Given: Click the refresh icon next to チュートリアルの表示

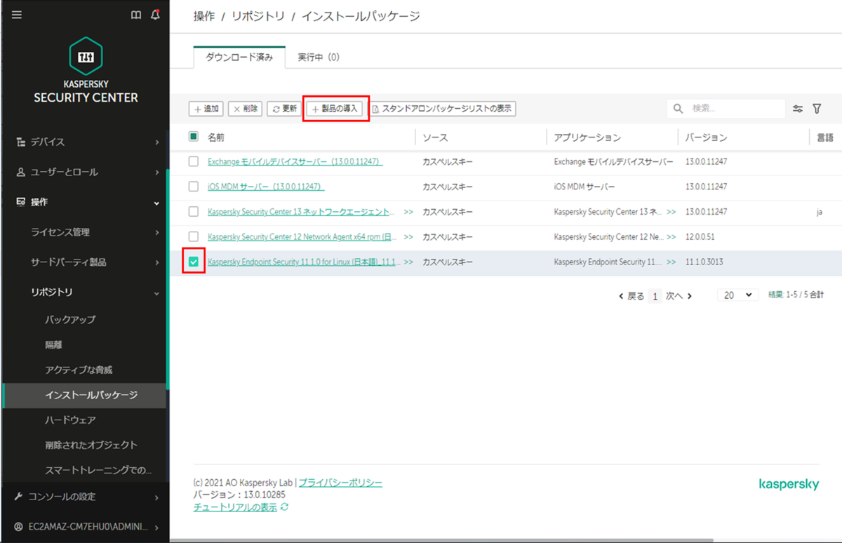Looking at the screenshot, I should 284,507.
